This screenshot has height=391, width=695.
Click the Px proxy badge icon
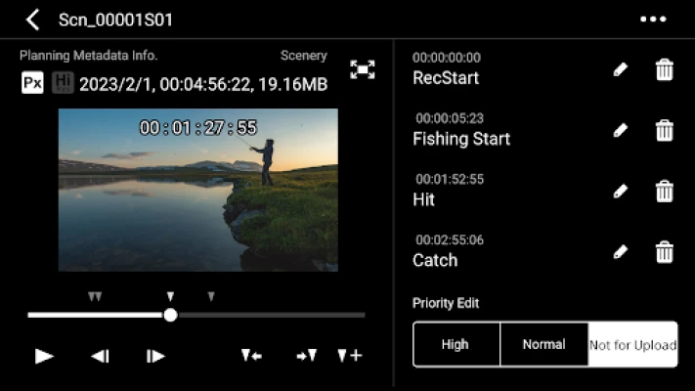click(x=32, y=83)
